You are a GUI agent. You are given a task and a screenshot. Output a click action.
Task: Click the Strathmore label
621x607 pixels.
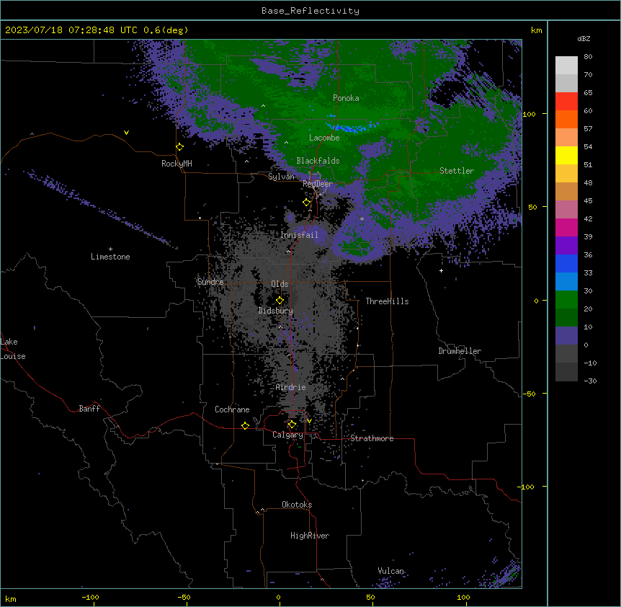[372, 438]
